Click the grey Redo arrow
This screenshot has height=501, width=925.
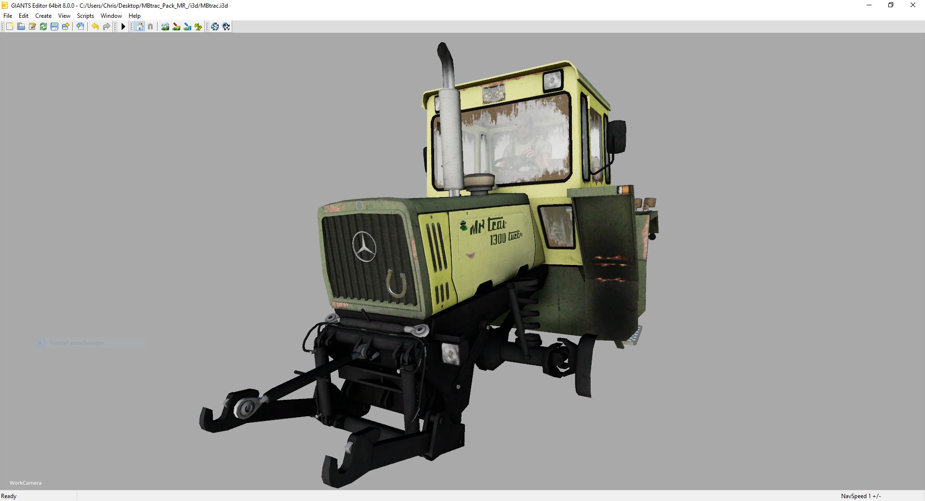point(106,26)
